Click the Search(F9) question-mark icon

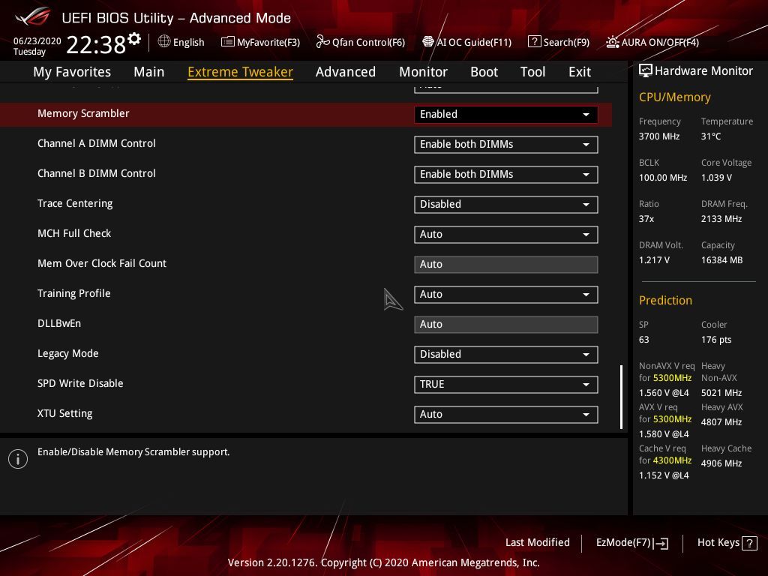[x=534, y=42]
